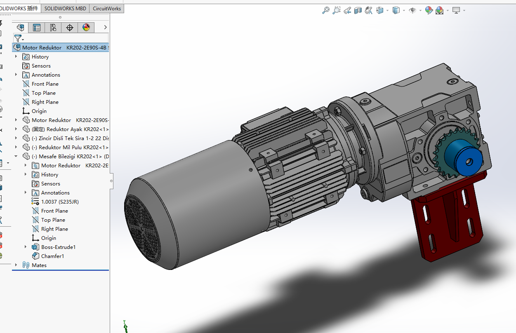The image size is (516, 333).
Task: Open the DisplayManager color ball tab
Action: pyautogui.click(x=86, y=28)
